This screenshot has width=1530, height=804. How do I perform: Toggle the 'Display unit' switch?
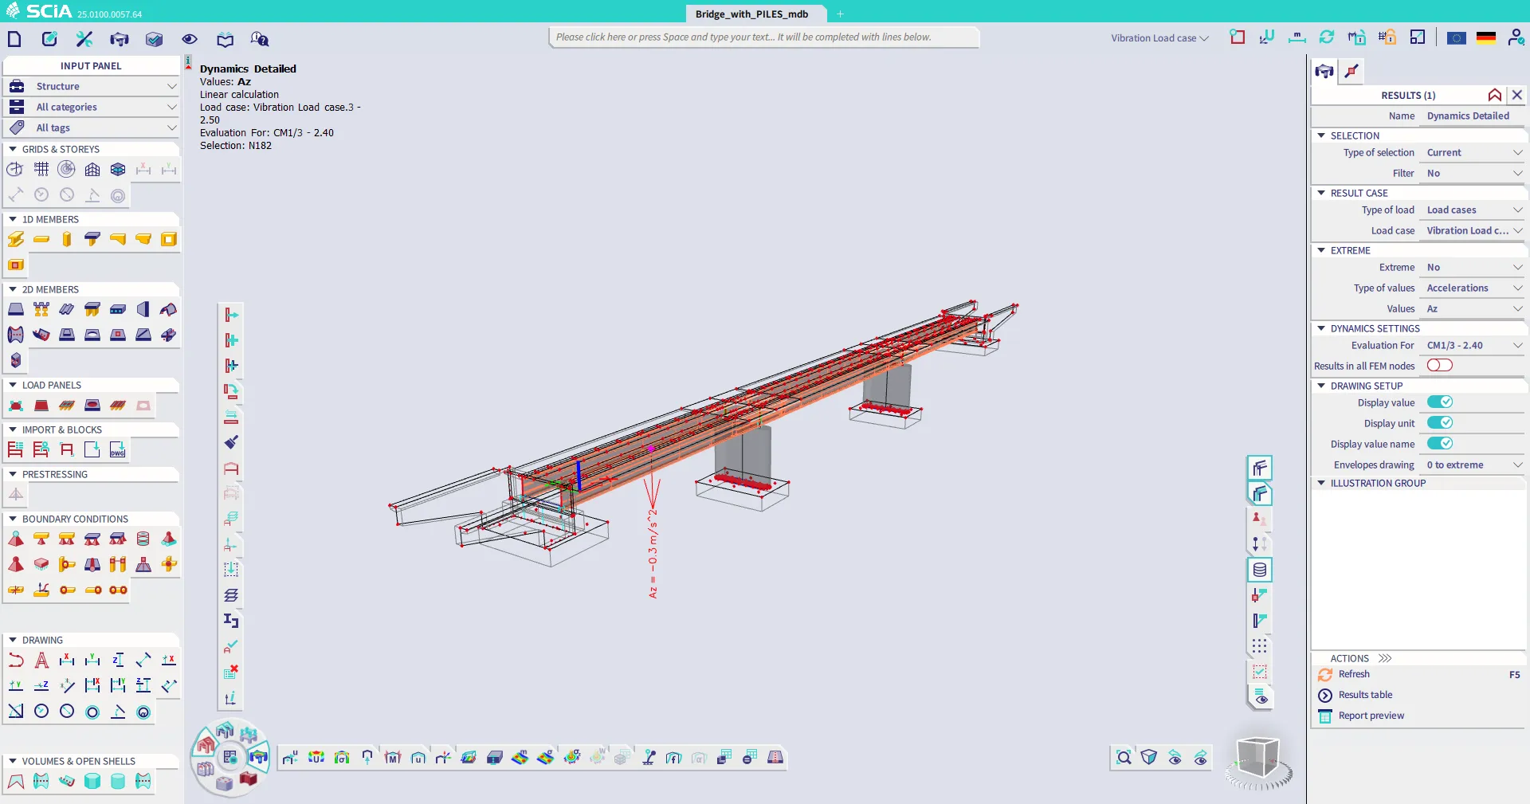(x=1439, y=423)
